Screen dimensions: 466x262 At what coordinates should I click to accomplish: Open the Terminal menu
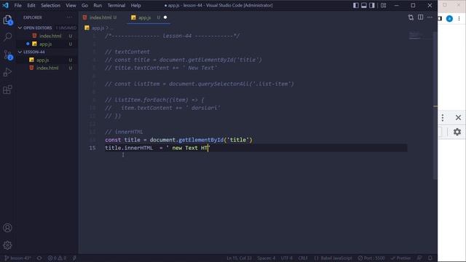(116, 5)
